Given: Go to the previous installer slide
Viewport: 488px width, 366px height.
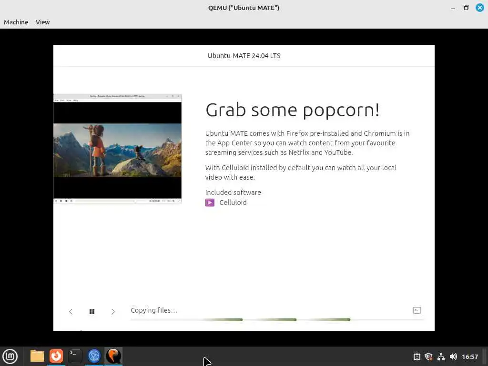Looking at the screenshot, I should coord(71,312).
